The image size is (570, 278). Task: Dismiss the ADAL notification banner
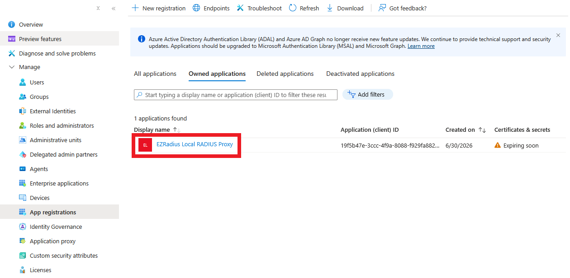pos(558,35)
